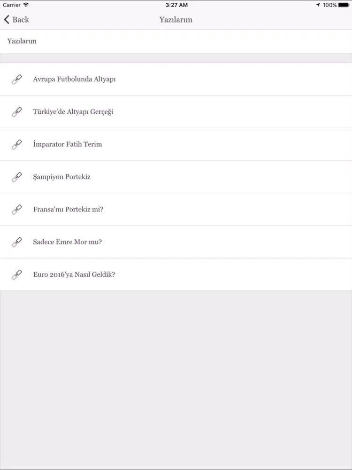Click link icon beside Şampiyon Portekiz

pos(17,177)
